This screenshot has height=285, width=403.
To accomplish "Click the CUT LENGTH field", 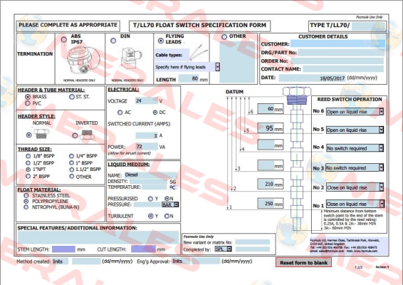I will [x=143, y=249].
